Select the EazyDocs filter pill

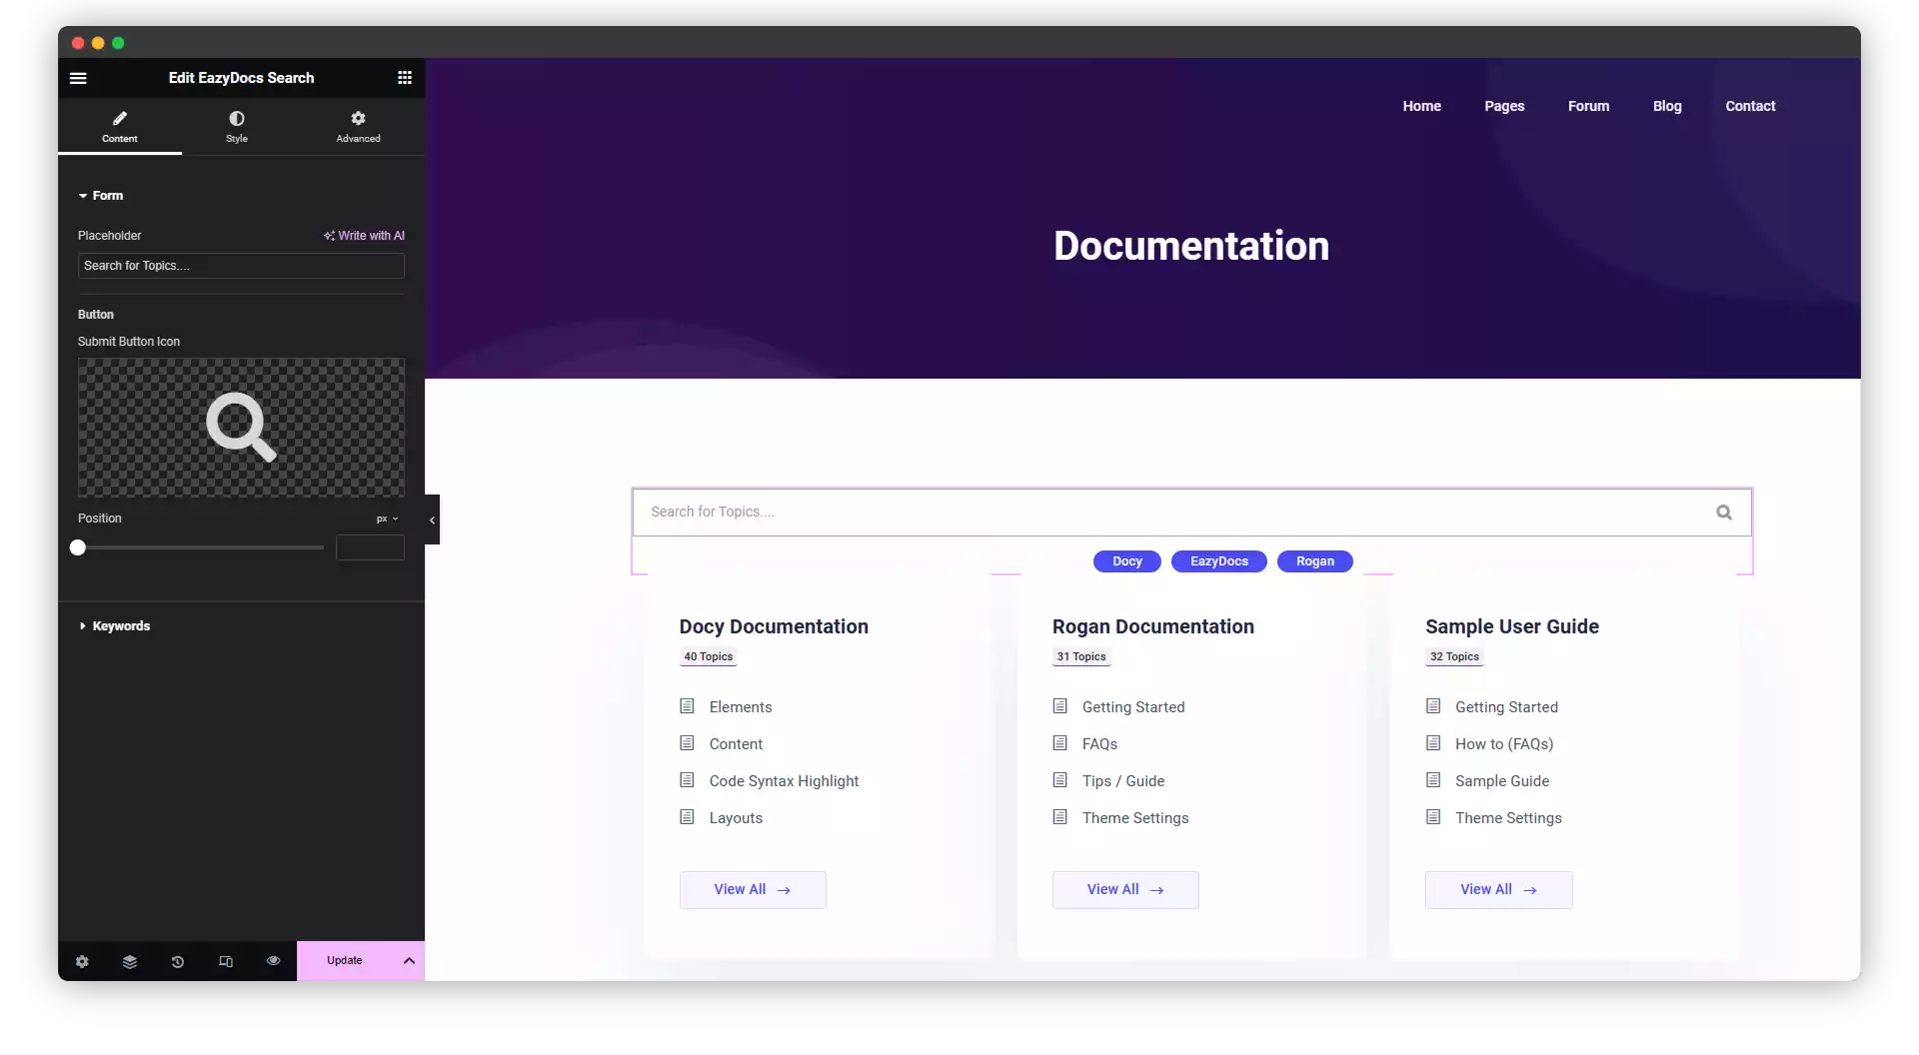click(1218, 561)
